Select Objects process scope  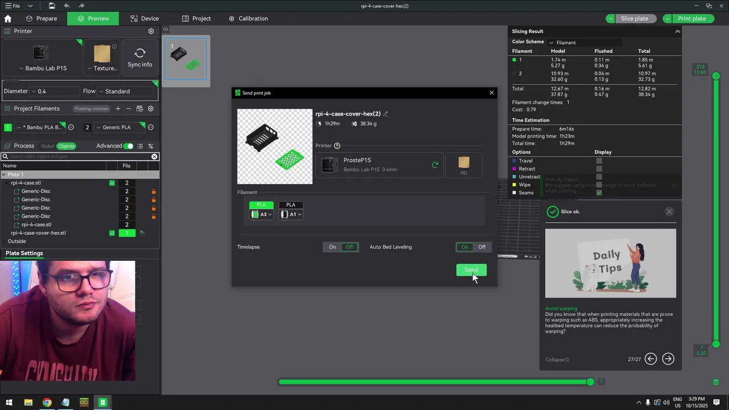tap(66, 146)
